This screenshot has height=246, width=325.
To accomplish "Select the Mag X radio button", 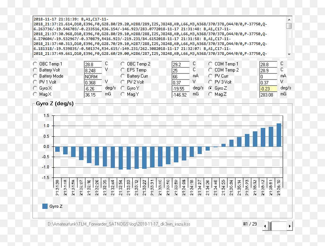I will click(x=35, y=94).
